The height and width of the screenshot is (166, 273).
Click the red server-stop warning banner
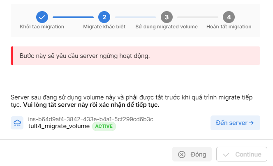(135, 56)
